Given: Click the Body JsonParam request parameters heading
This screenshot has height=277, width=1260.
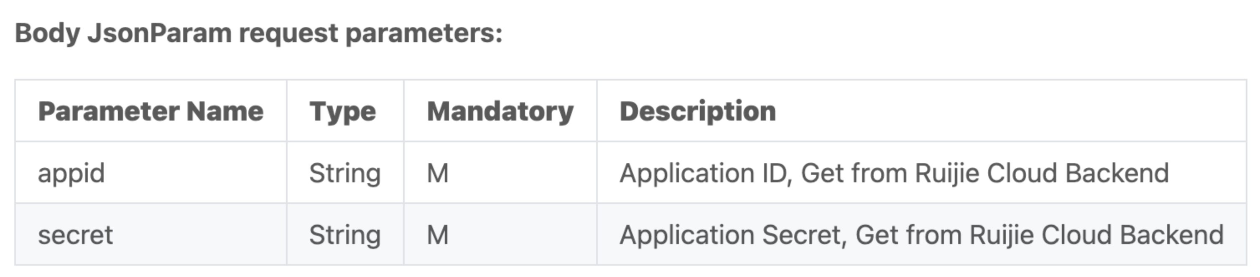Looking at the screenshot, I should [259, 34].
